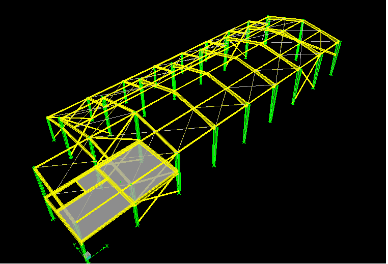Image resolution: width=388 pixels, height=264 pixels.
Task: Select the column base support at far right corner
Action: pyautogui.click(x=331, y=74)
